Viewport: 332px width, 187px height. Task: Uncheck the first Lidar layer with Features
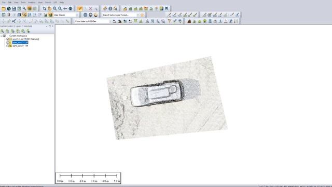click(x=8, y=39)
